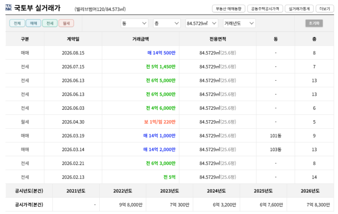The image size is (338, 214).
Task: Click date 2026.07.15
Action: pyautogui.click(x=73, y=67)
